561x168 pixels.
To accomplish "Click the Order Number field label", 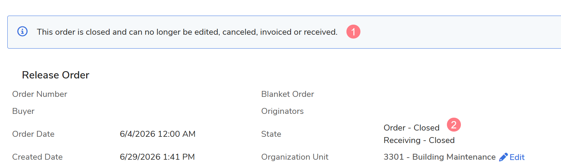I will (40, 94).
